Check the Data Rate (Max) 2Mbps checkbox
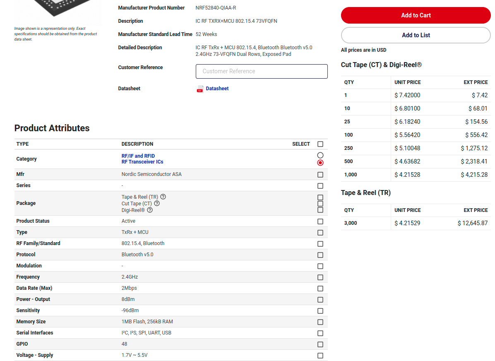This screenshot has height=361, width=495. (x=320, y=289)
